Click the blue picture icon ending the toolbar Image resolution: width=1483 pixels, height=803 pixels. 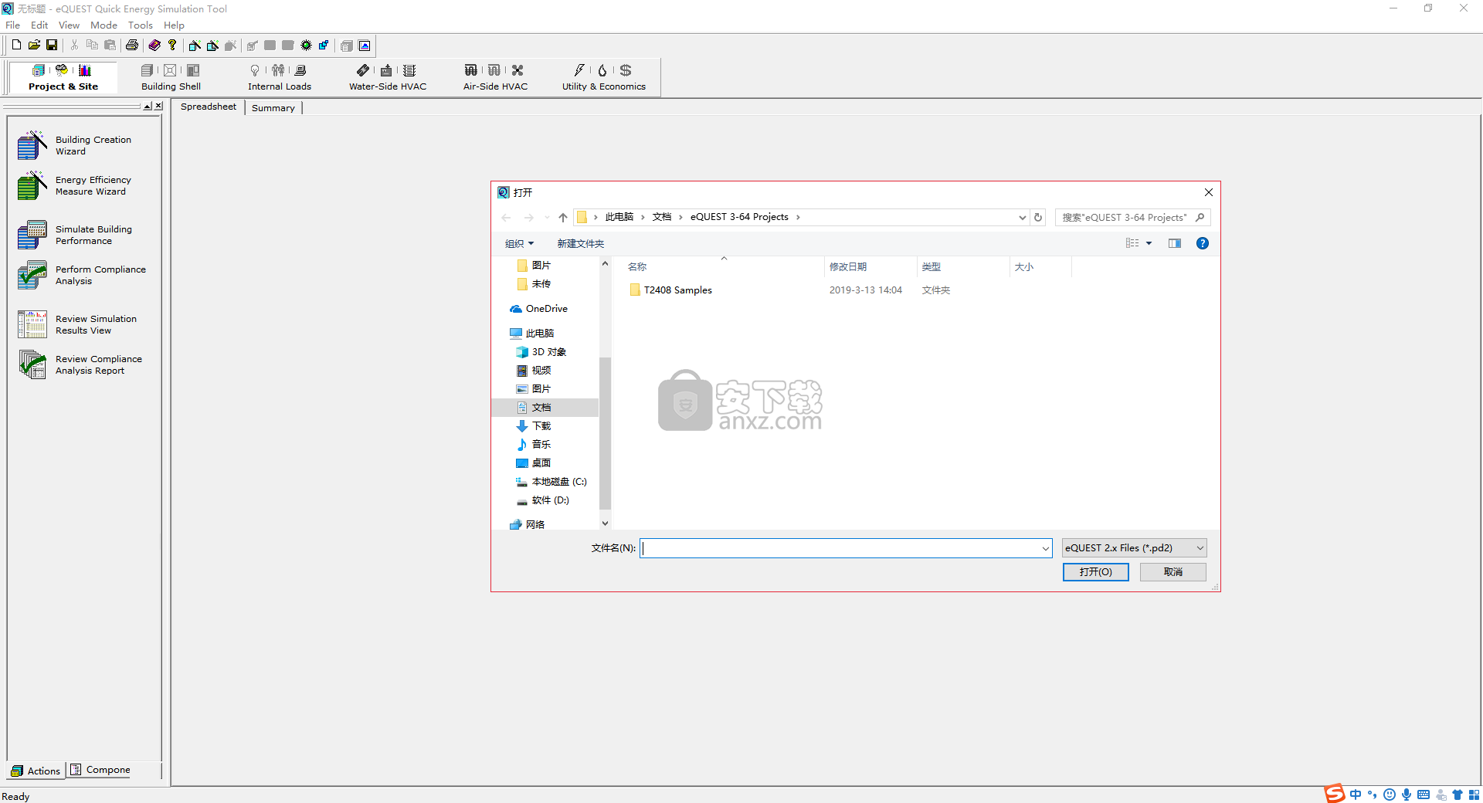(x=365, y=46)
